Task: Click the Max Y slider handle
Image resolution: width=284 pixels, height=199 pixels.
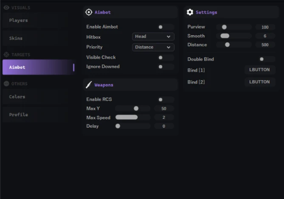Action: coord(136,109)
